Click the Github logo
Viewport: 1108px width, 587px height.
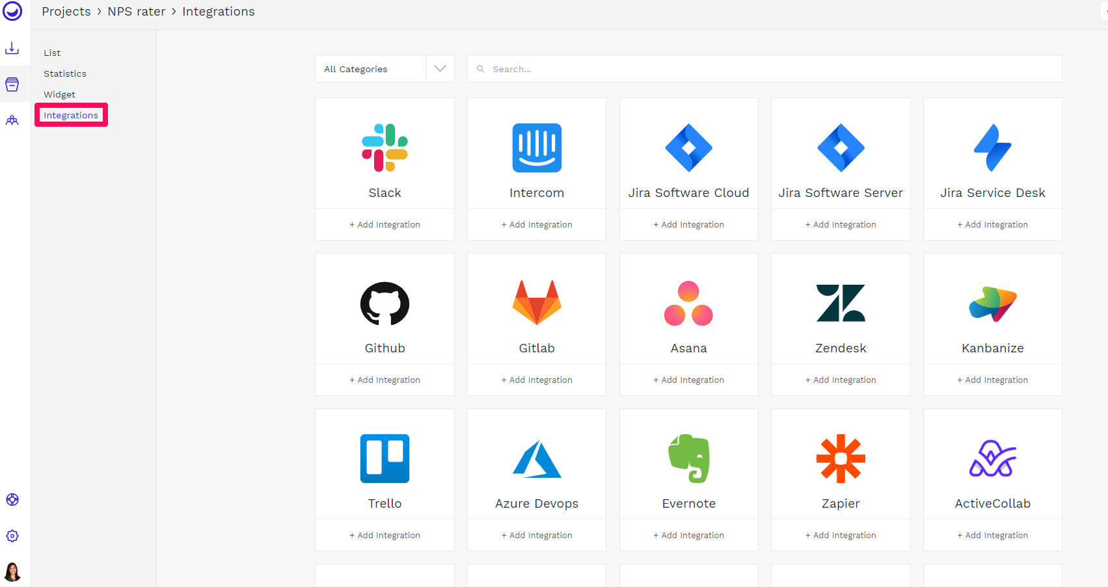click(x=385, y=303)
